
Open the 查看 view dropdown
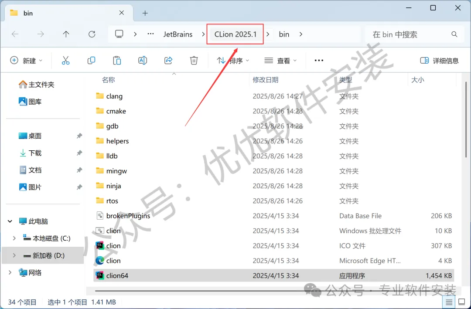click(x=280, y=60)
